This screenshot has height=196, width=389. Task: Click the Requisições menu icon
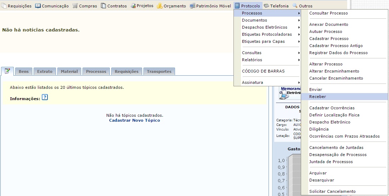pyautogui.click(x=4, y=6)
